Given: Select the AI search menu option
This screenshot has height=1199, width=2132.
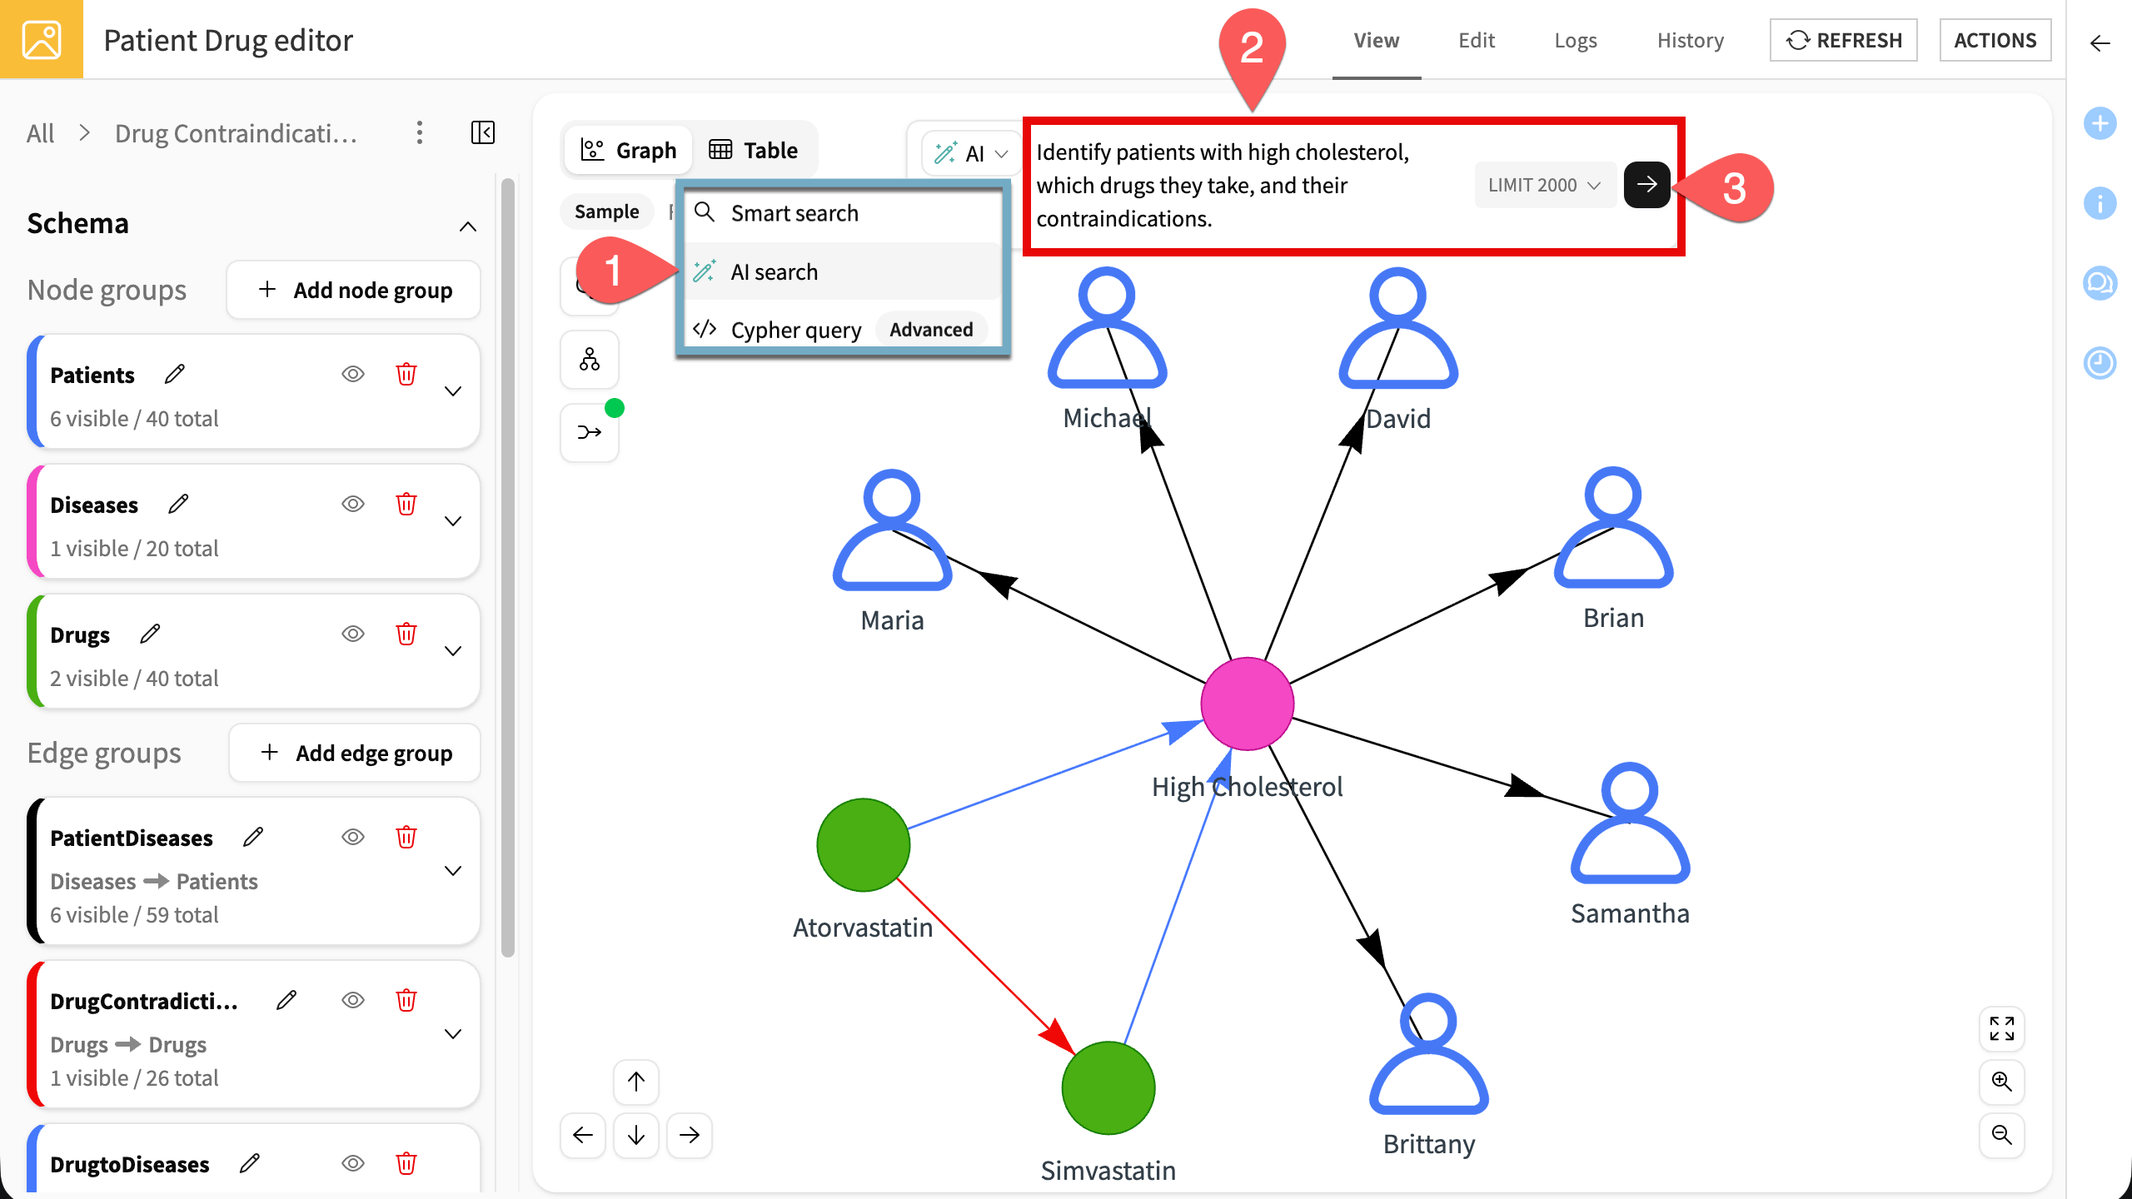Looking at the screenshot, I should 843,272.
